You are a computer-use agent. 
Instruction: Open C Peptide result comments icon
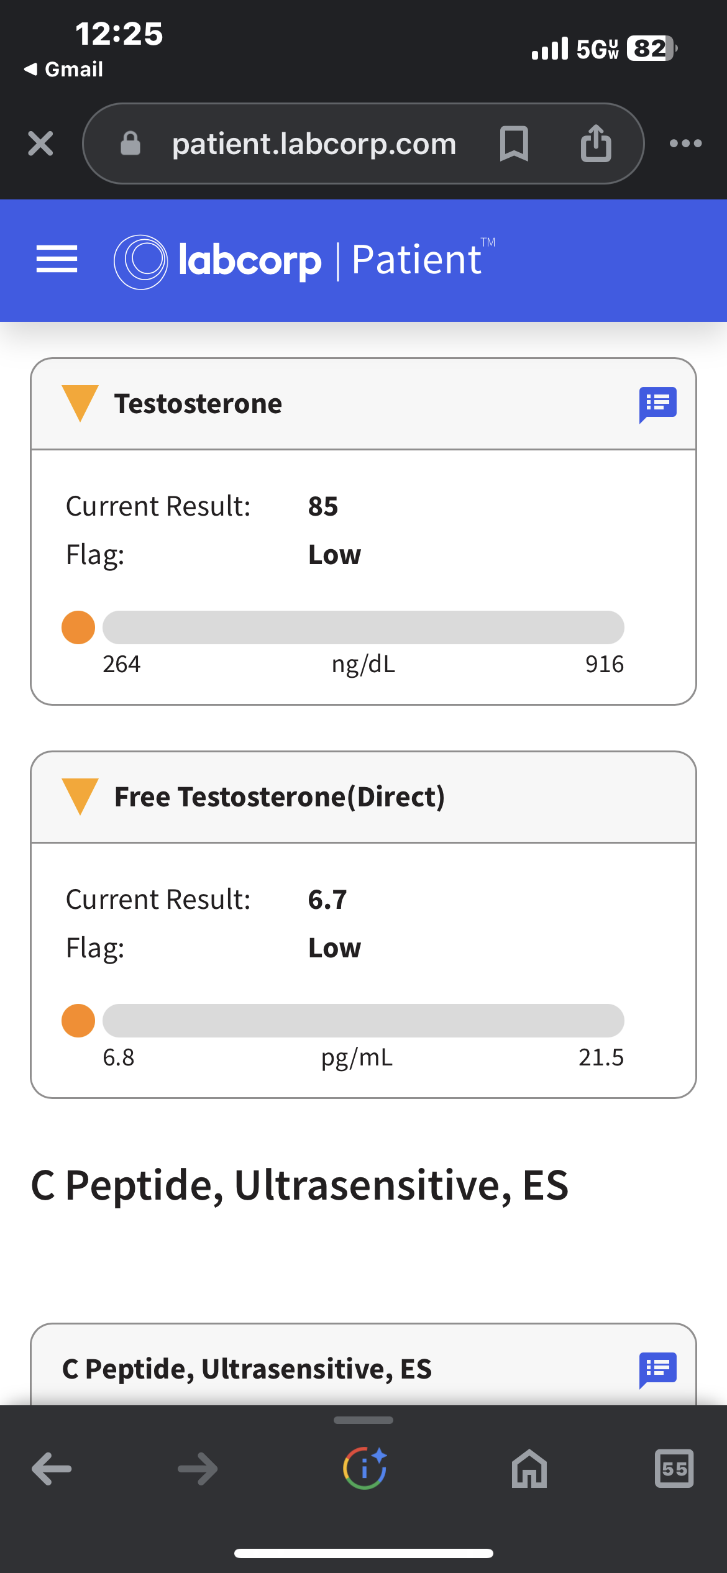tap(657, 1369)
